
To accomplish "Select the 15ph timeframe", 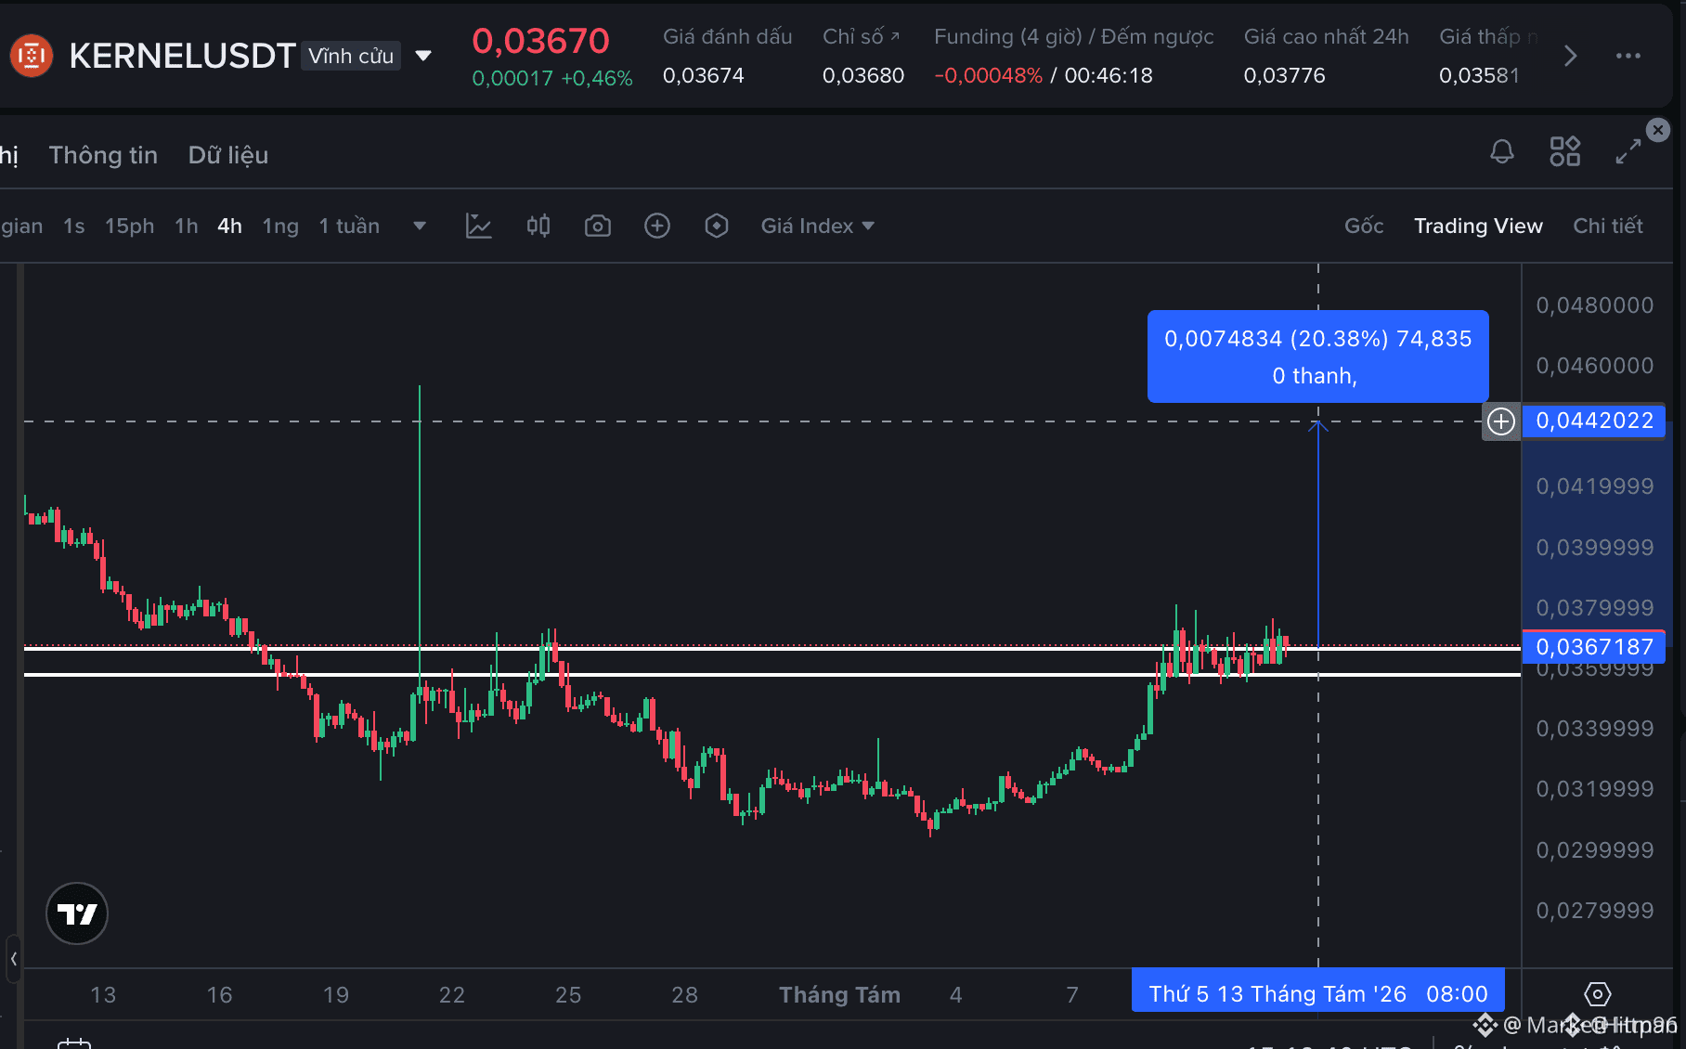I will point(130,226).
